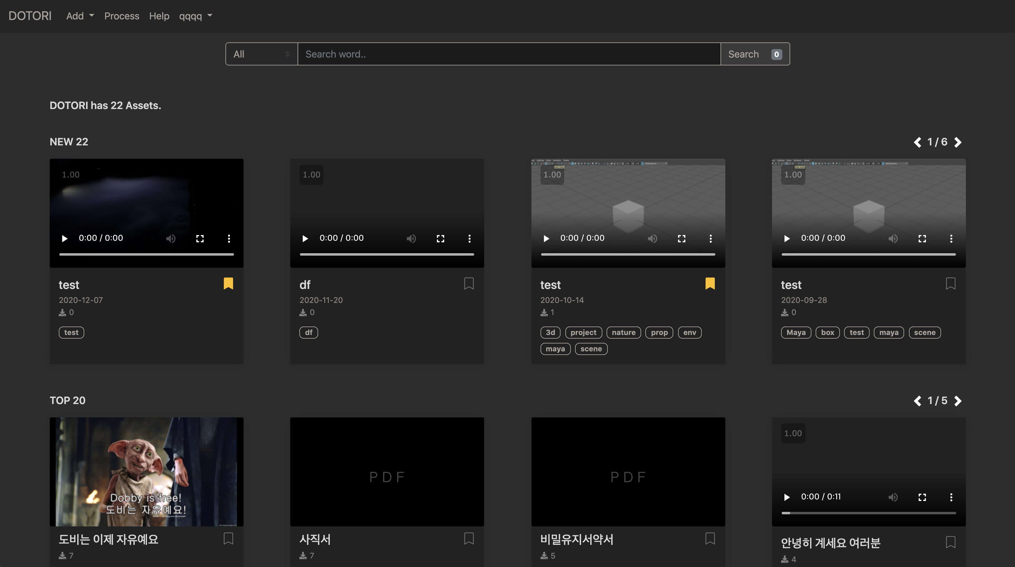Mute the 안녕히 계세요 여러분 video
This screenshot has width=1015, height=567.
893,497
